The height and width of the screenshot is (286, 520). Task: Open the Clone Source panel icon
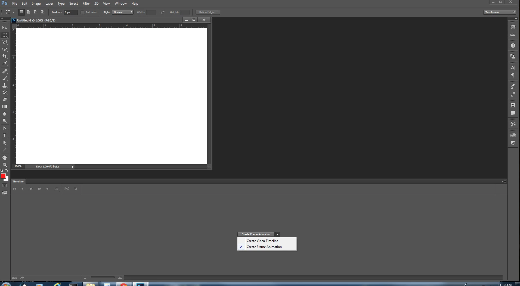[x=513, y=57]
